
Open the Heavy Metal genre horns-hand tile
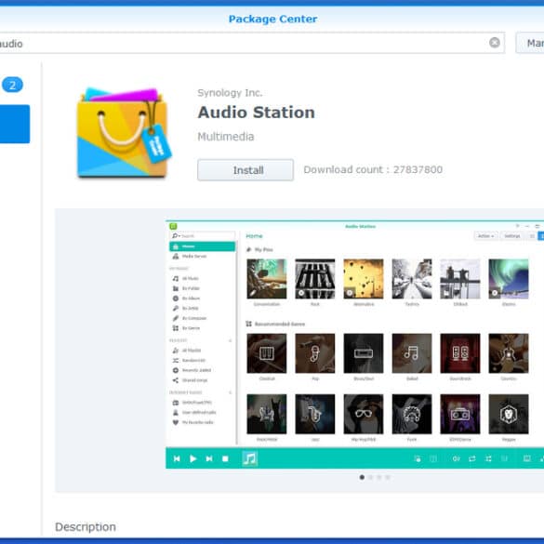(267, 414)
